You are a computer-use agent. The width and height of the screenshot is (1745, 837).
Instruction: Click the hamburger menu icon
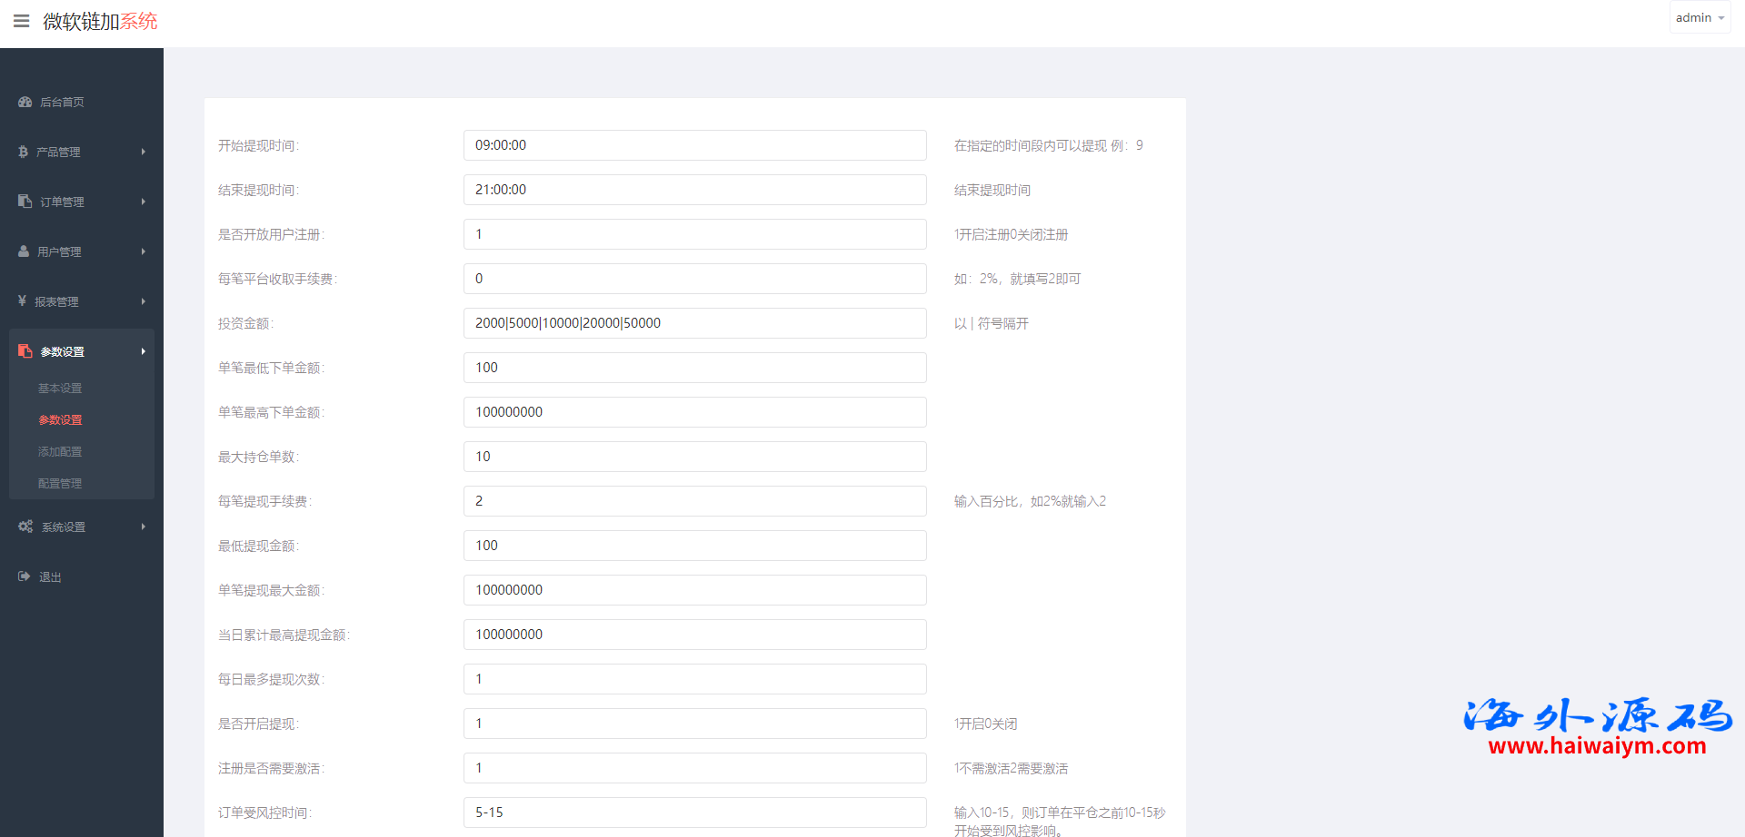coord(21,21)
